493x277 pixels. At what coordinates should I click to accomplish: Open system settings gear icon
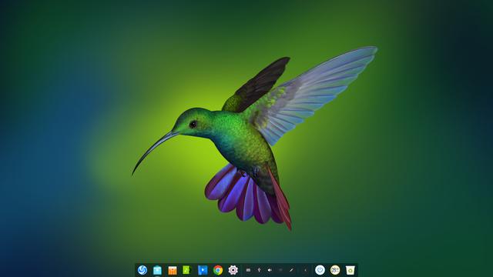(233, 270)
